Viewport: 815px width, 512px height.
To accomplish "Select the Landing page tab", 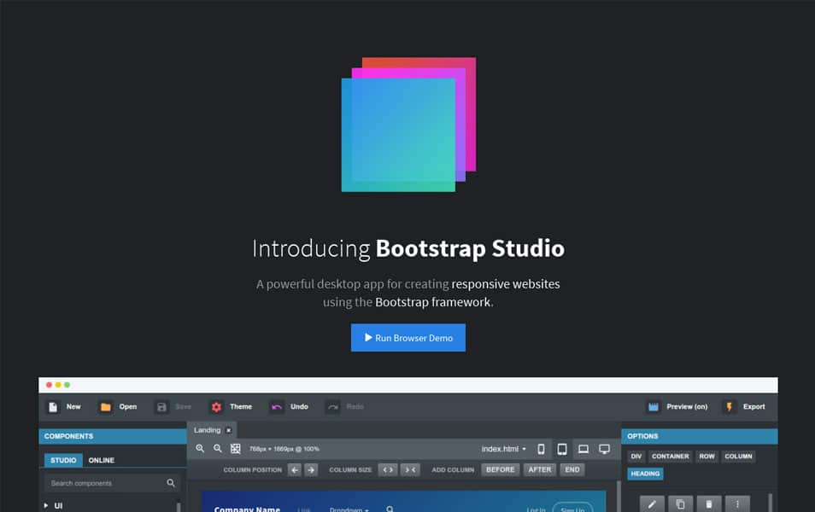I will point(208,429).
